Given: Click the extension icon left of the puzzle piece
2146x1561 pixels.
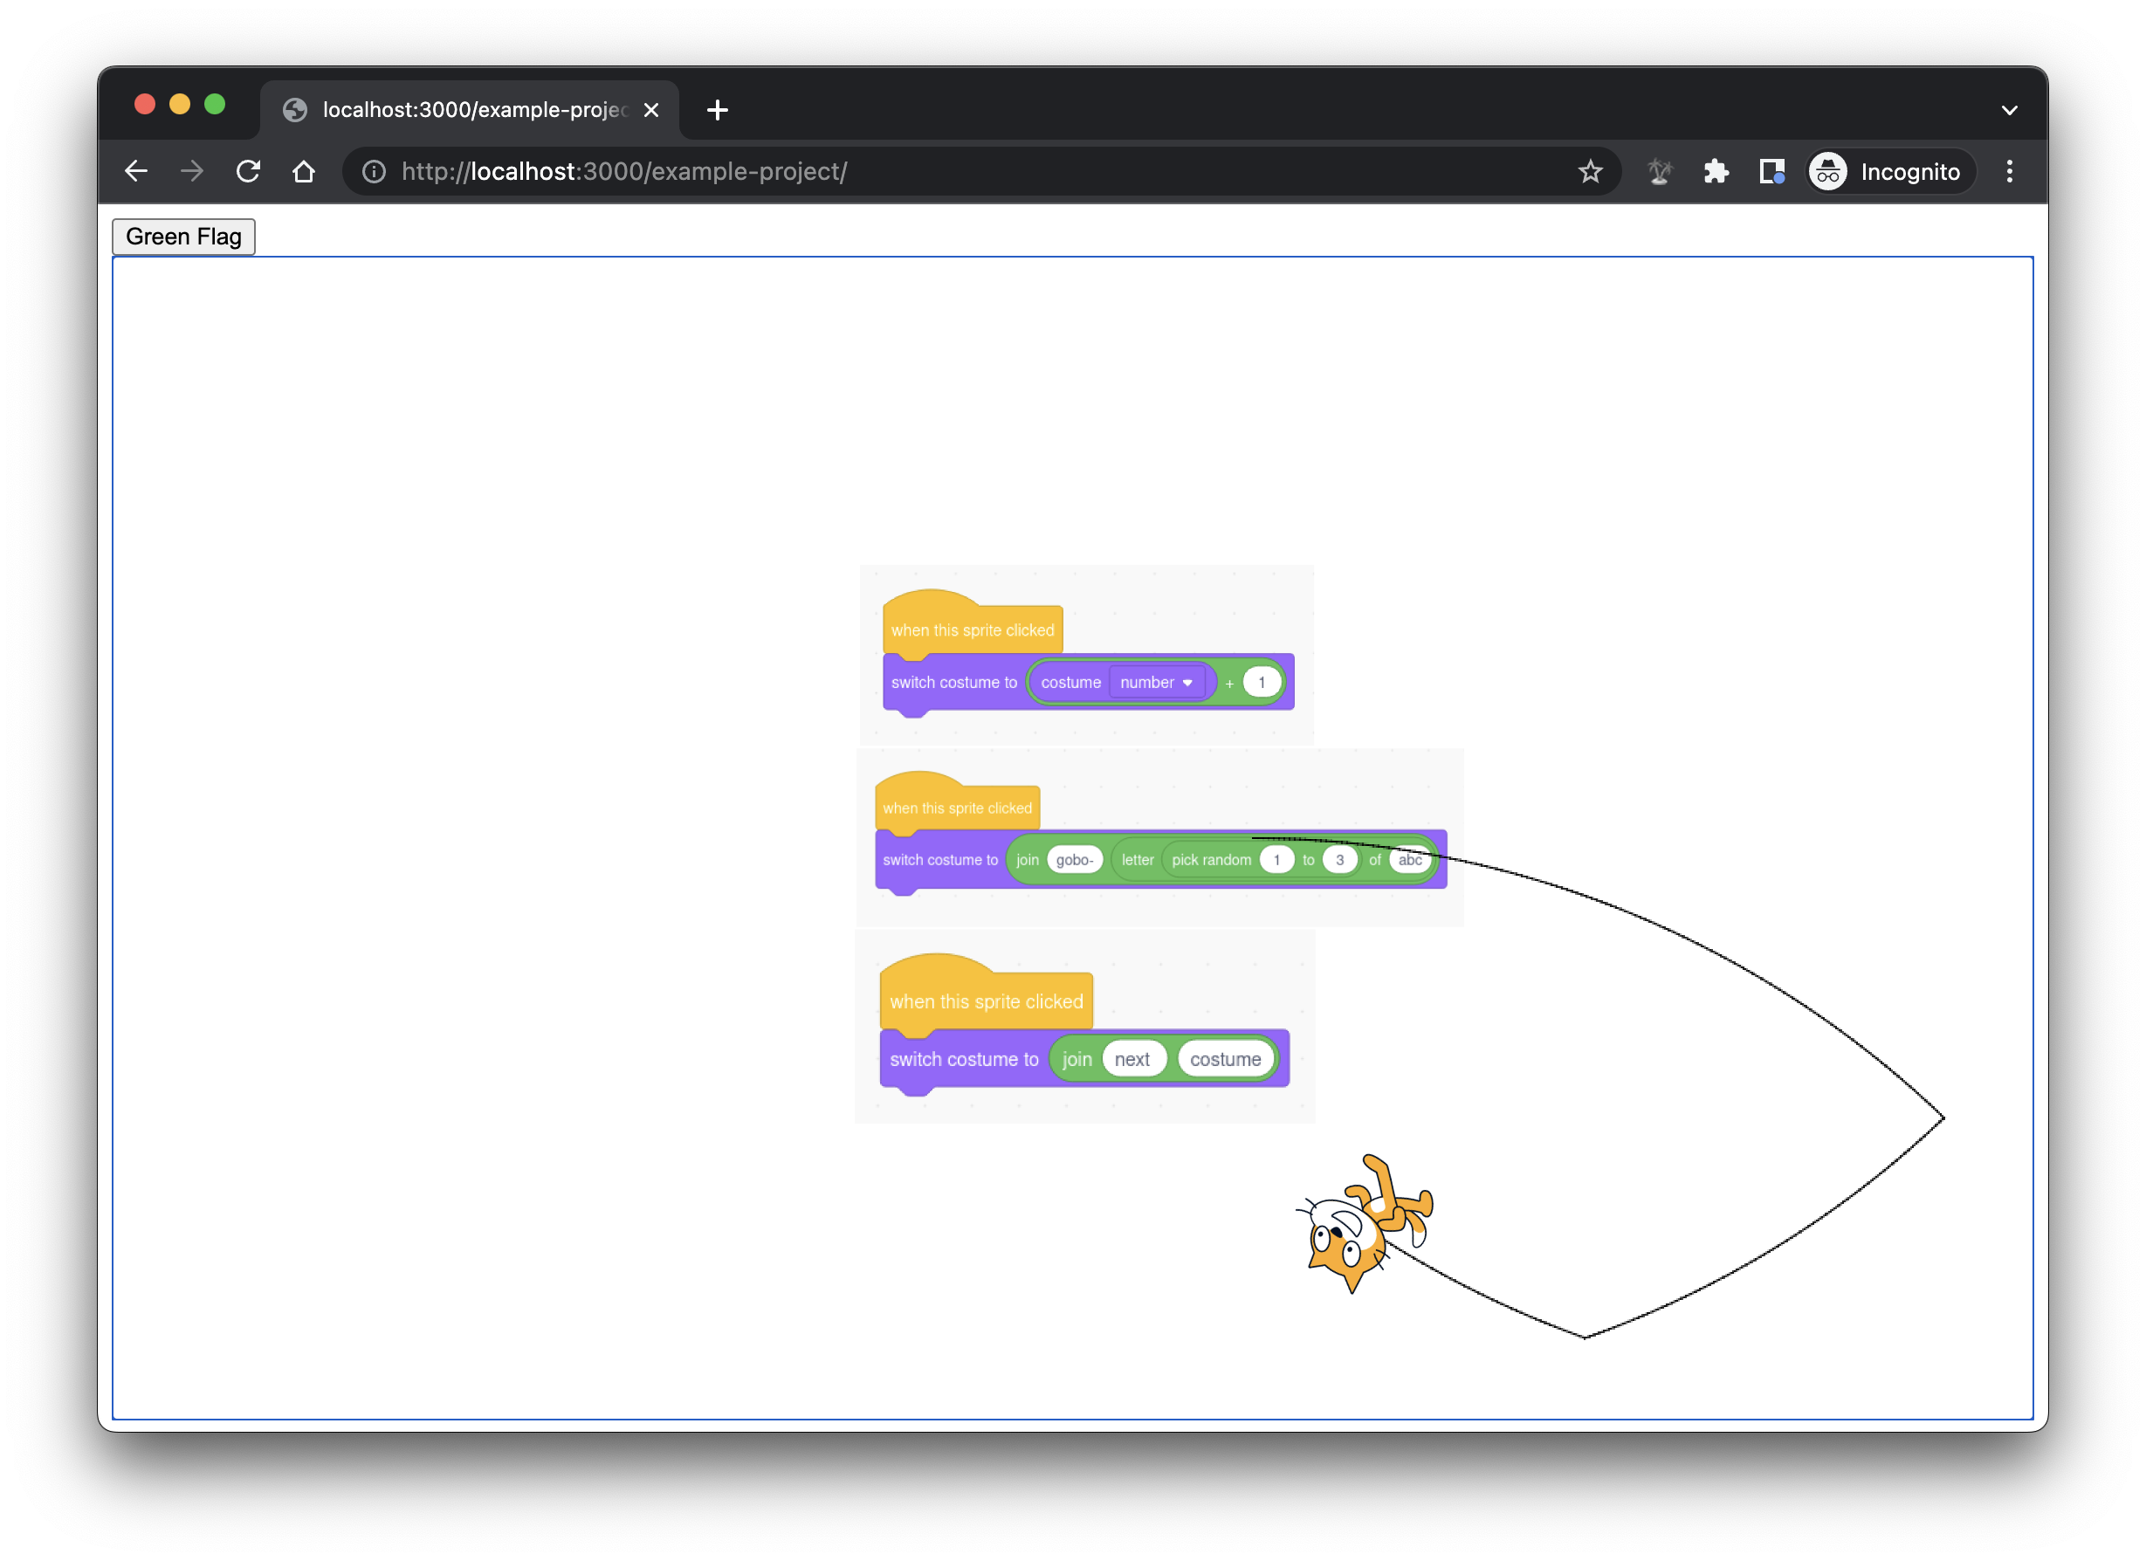Looking at the screenshot, I should click(x=1660, y=171).
